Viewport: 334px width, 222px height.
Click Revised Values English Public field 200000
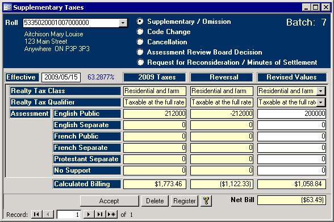click(x=291, y=114)
